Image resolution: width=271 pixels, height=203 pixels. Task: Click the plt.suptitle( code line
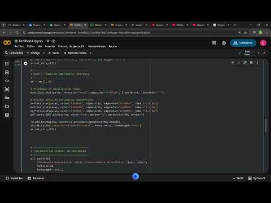click(x=40, y=158)
